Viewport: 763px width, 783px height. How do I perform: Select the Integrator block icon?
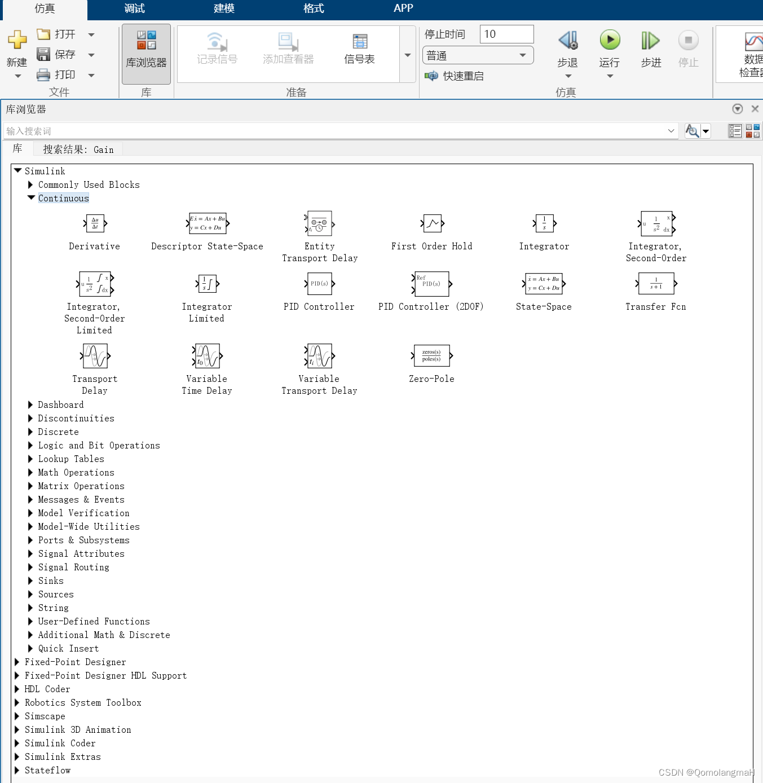tap(544, 223)
